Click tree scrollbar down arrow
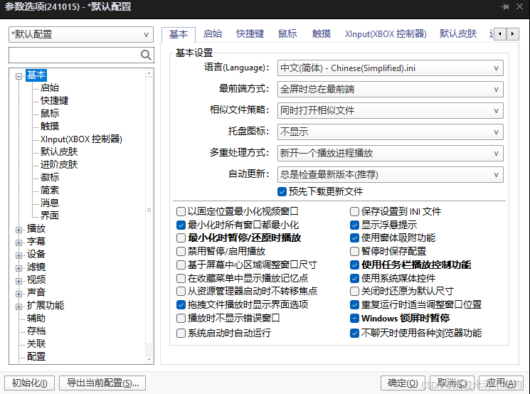 (149, 359)
